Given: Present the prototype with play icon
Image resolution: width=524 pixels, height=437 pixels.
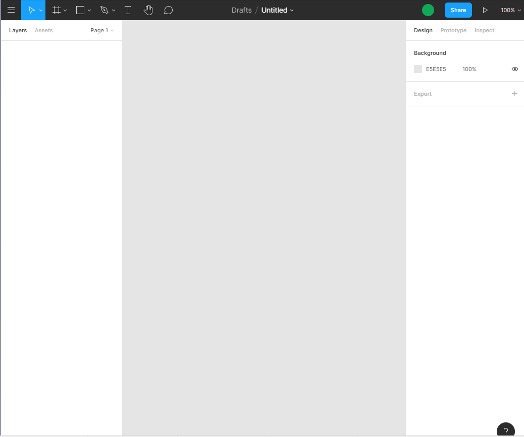Looking at the screenshot, I should tap(485, 10).
